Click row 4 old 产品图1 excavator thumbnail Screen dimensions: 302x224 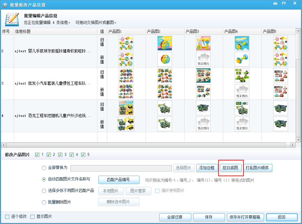[126, 108]
